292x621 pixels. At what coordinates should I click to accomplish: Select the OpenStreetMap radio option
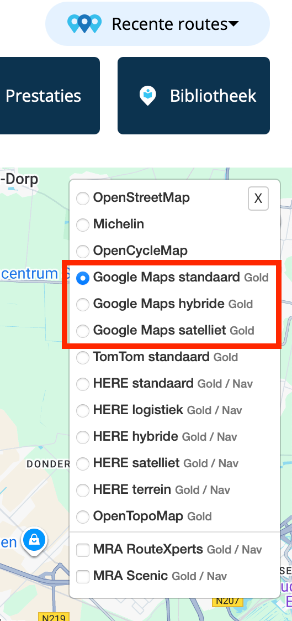83,198
